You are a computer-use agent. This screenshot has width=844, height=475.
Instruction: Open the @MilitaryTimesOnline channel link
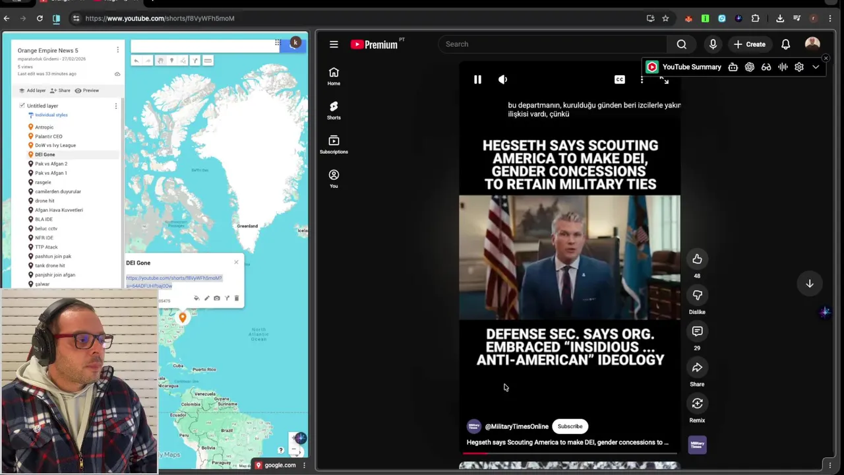coord(516,426)
